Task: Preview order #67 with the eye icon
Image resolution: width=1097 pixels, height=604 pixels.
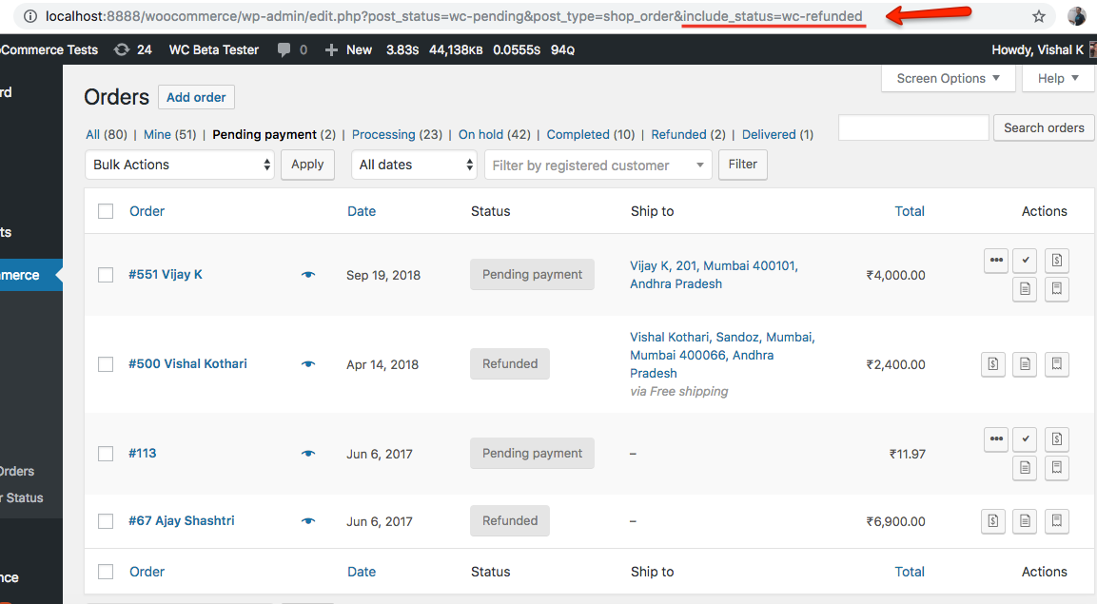Action: click(308, 521)
